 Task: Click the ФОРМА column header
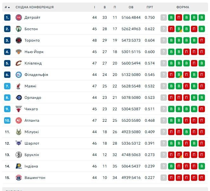click(x=183, y=7)
